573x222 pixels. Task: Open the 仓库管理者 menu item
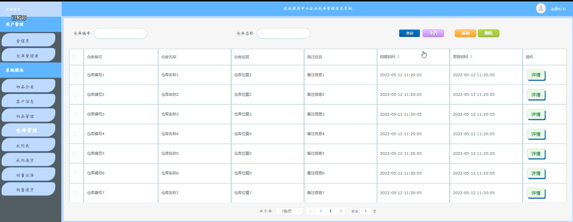coord(28,55)
